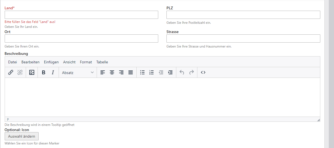
Task: Insert a bulleted list
Action: [142, 72]
